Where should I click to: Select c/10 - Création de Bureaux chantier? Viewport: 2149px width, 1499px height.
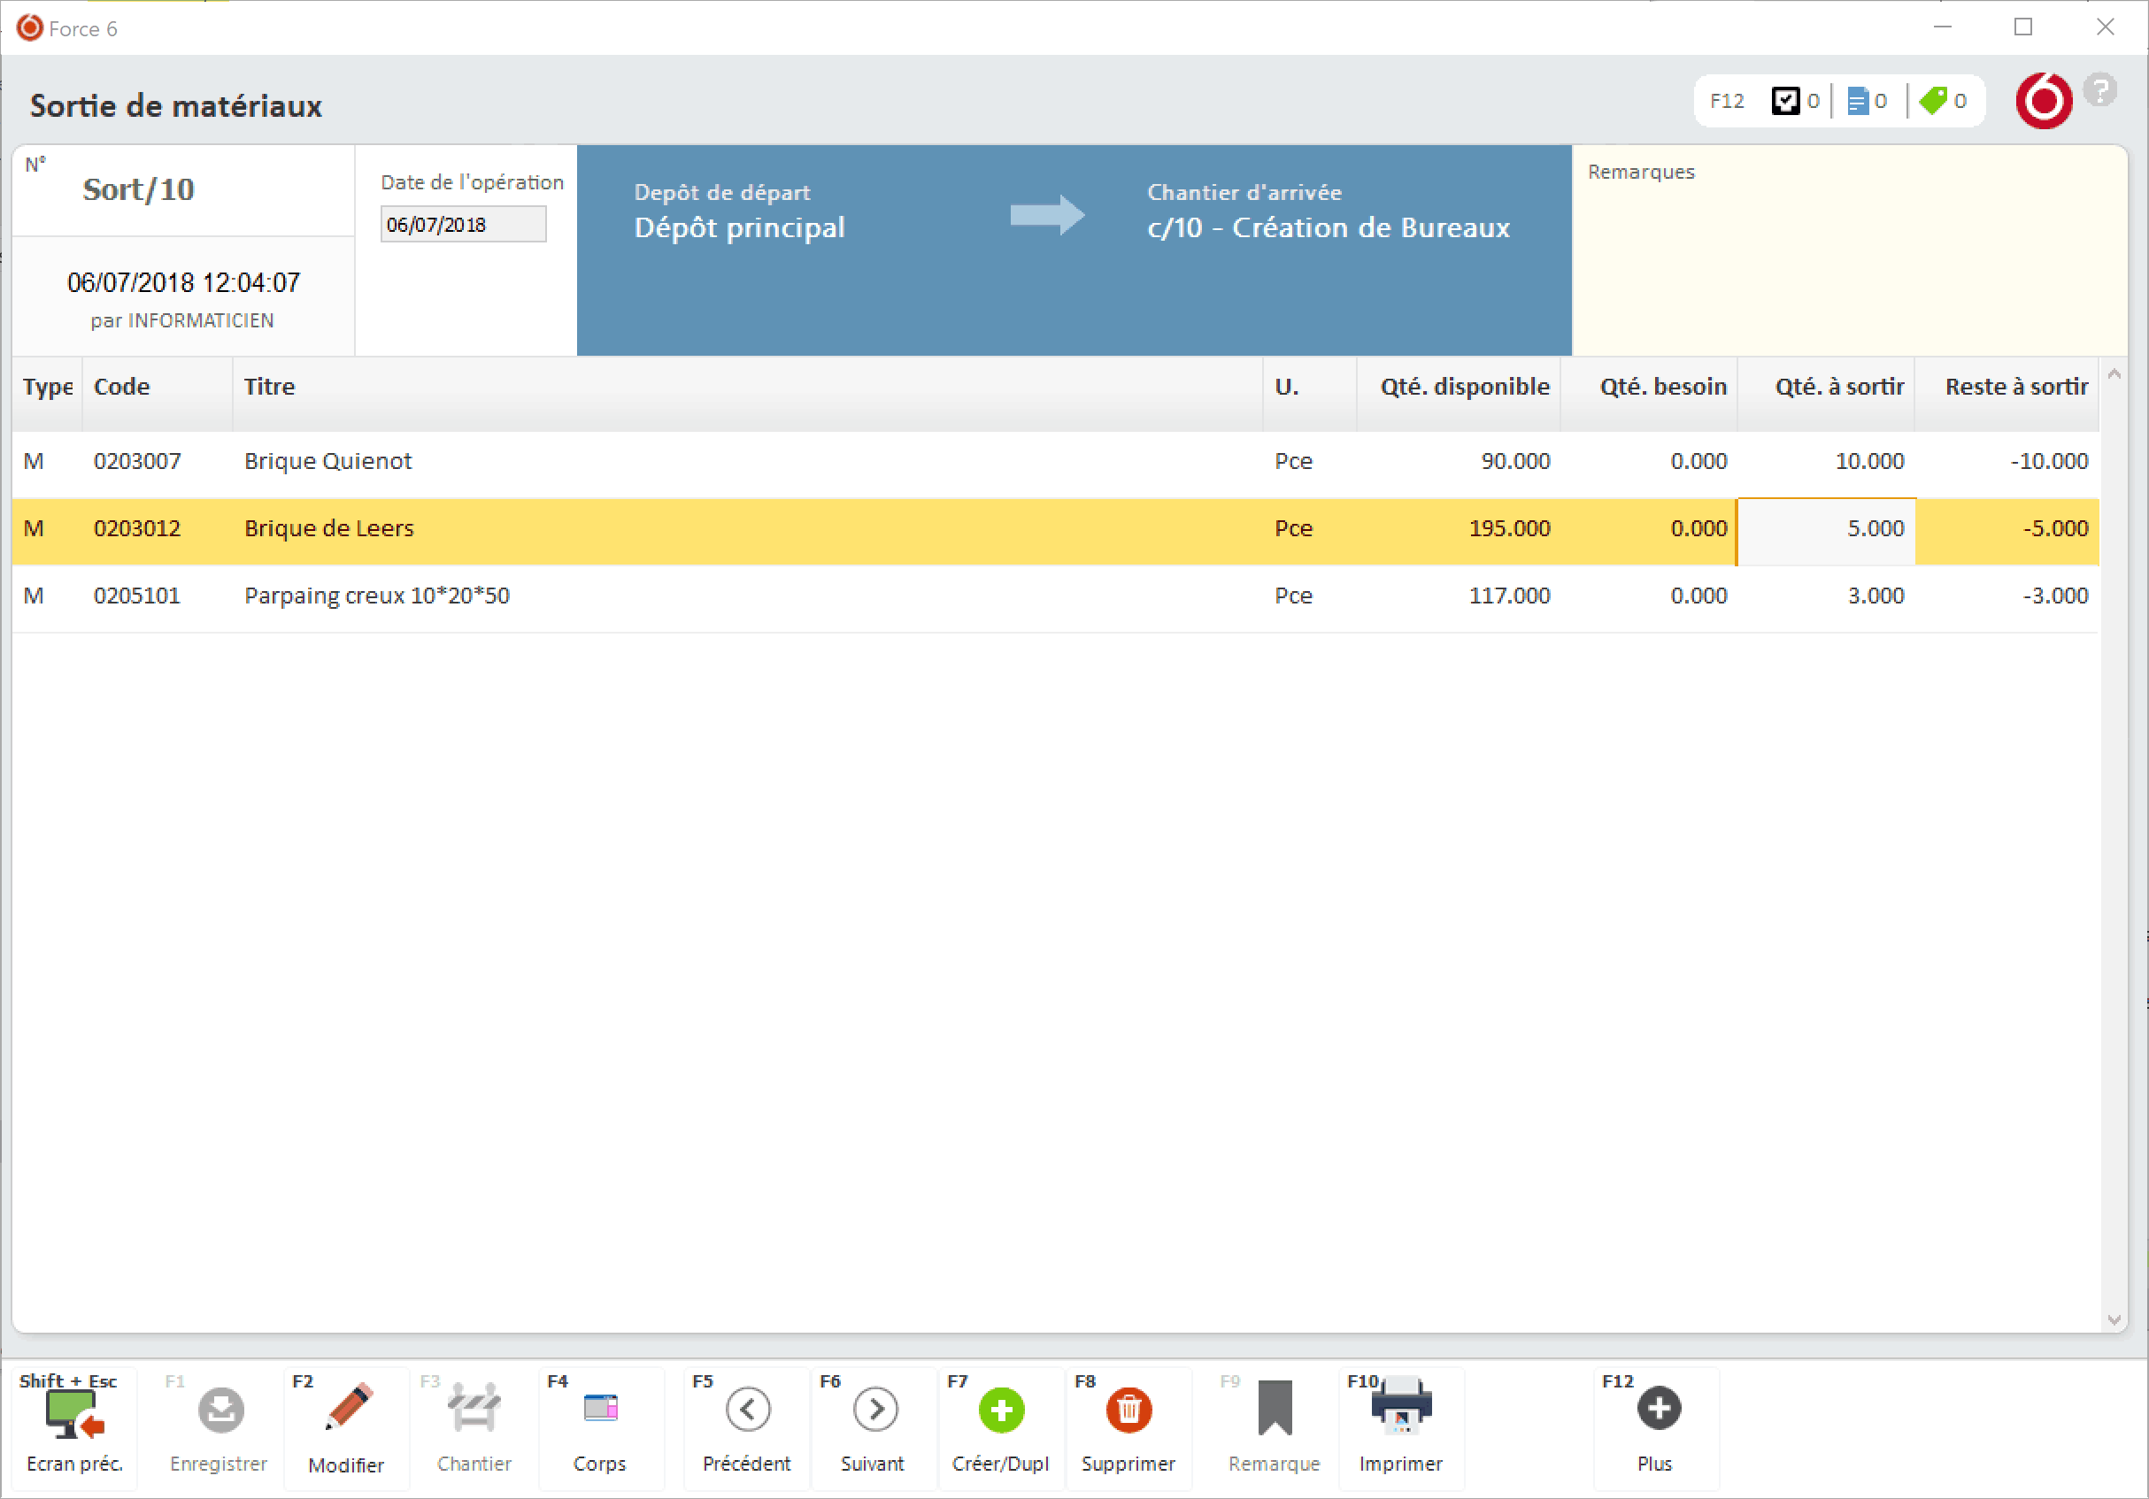[1329, 227]
